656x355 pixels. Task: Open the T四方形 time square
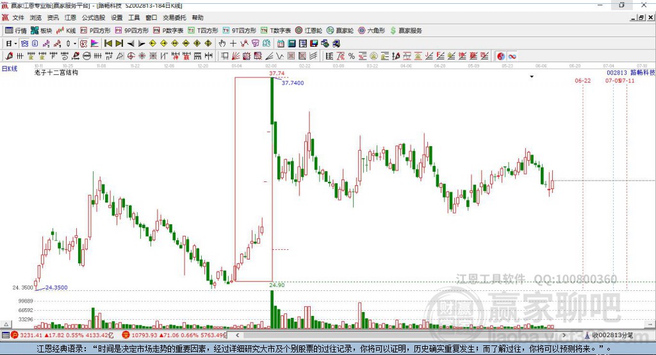click(x=203, y=31)
